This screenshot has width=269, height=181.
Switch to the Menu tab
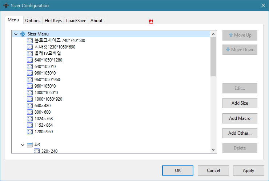[13, 20]
